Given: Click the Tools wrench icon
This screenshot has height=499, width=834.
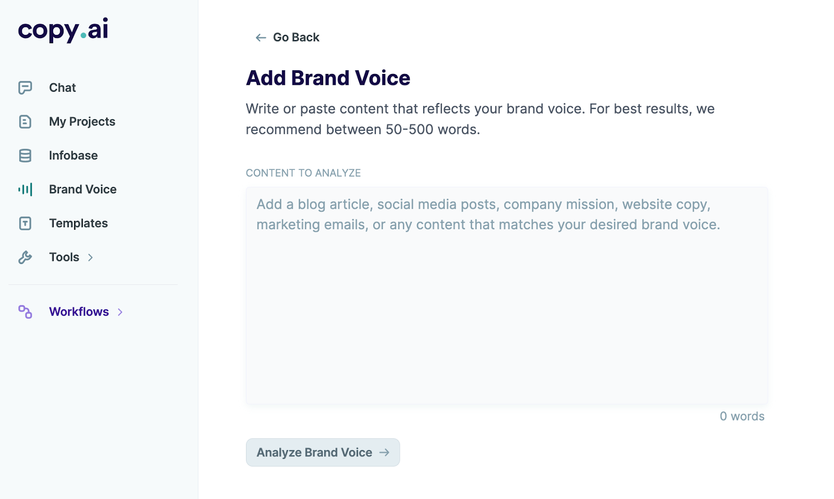Looking at the screenshot, I should (x=26, y=257).
